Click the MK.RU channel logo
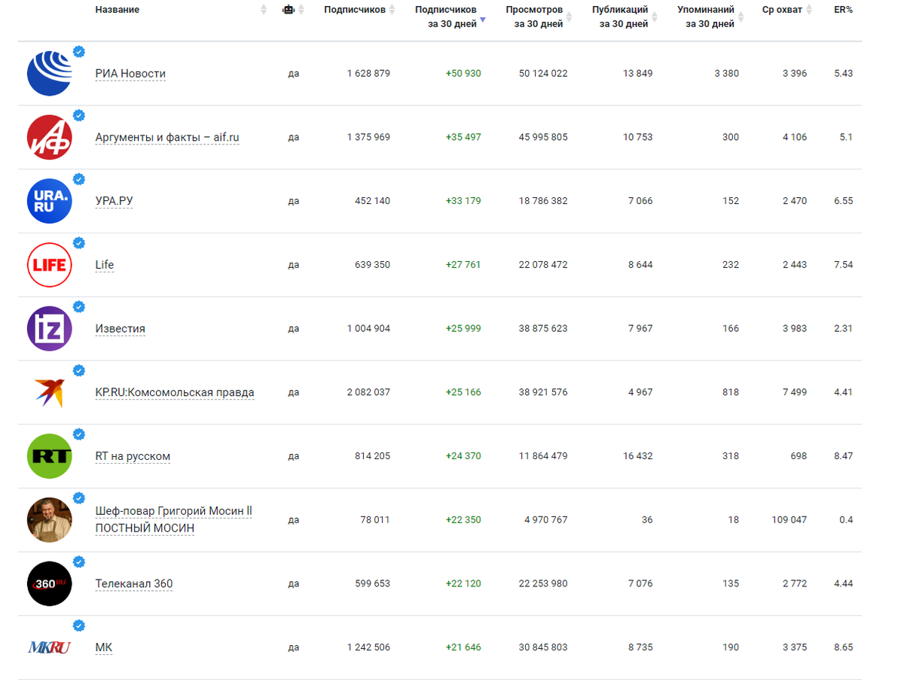Viewport: 904px width, 682px height. click(49, 647)
